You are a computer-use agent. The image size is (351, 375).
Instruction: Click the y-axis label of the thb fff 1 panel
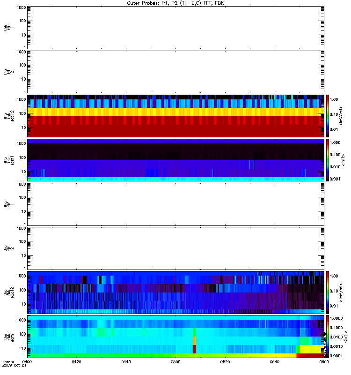(x=9, y=28)
